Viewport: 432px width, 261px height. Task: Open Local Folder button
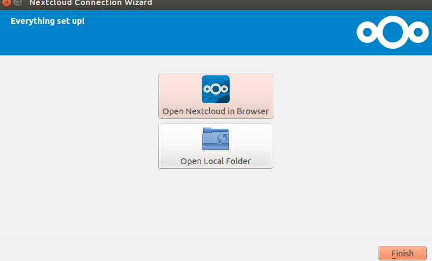pyautogui.click(x=216, y=146)
